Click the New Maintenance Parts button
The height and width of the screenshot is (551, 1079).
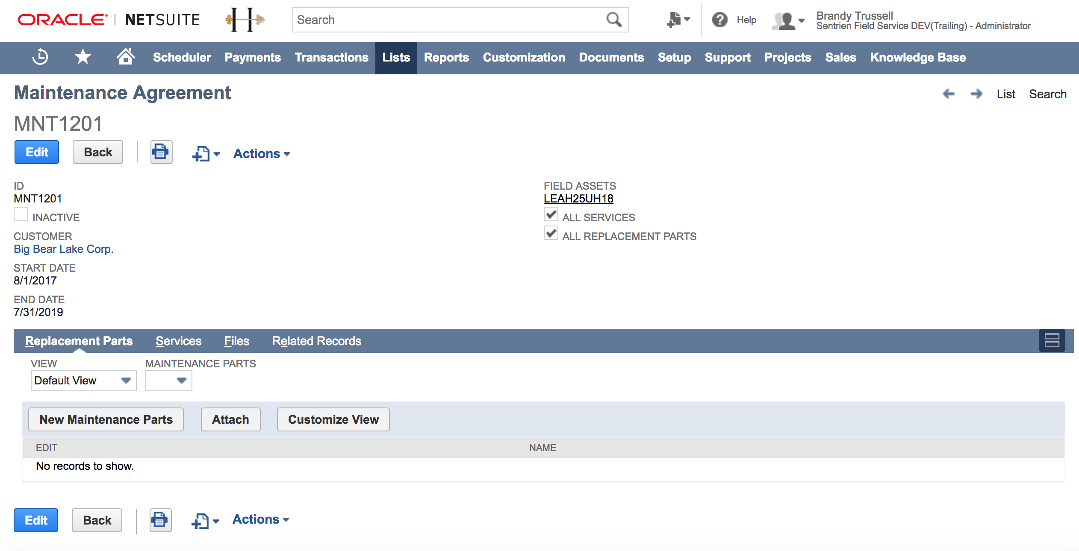pyautogui.click(x=106, y=419)
